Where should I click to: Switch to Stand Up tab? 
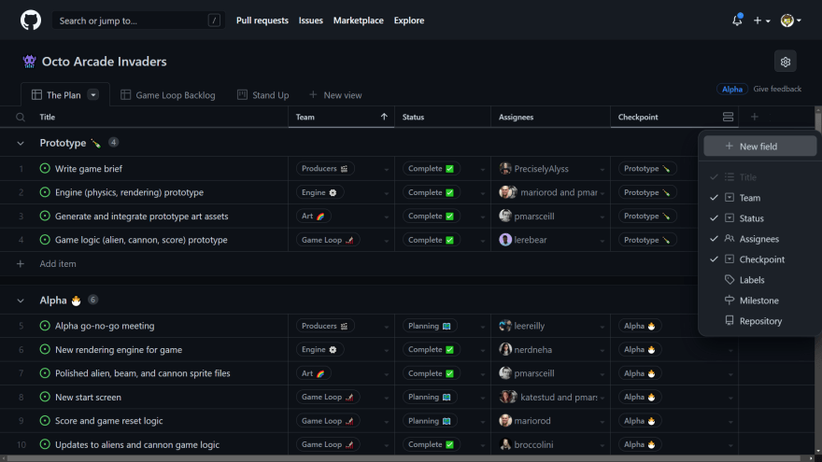(x=262, y=95)
